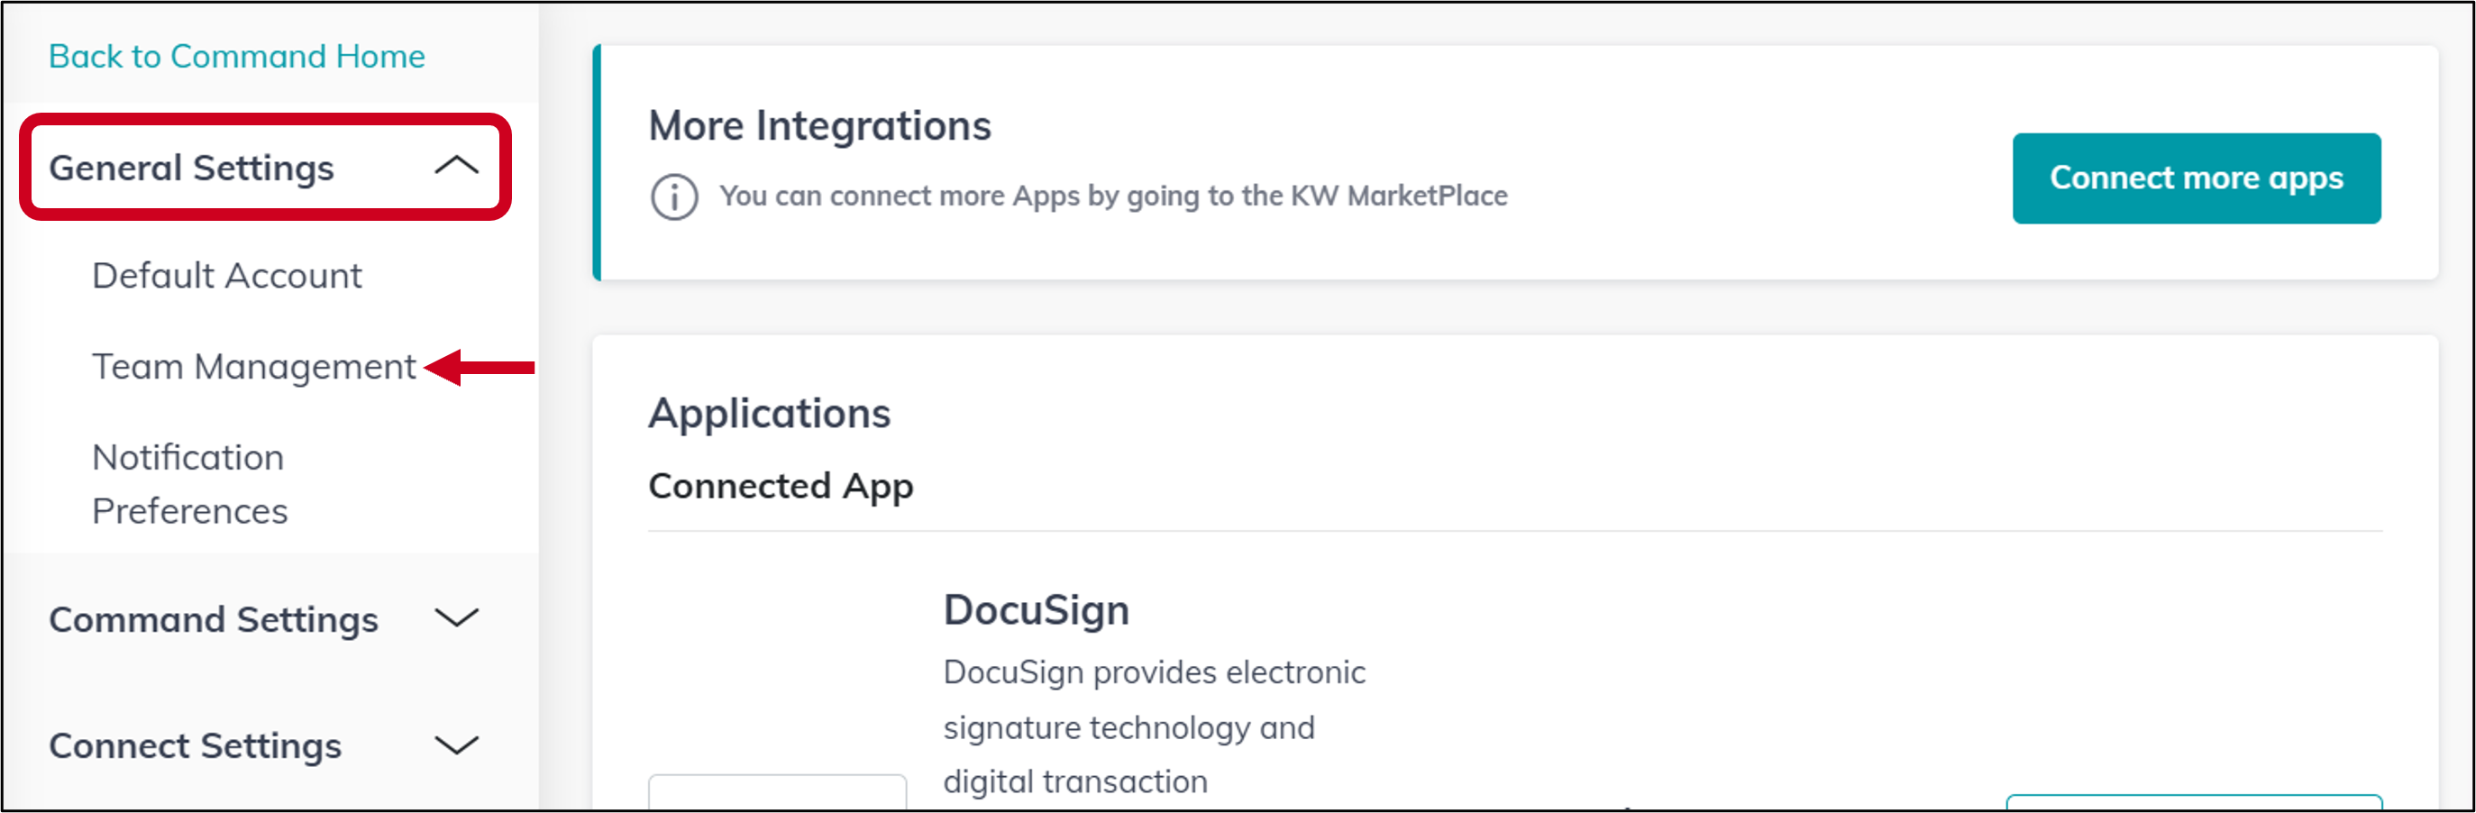Open Team Management in the sidebar
Viewport: 2476px width, 813px height.
pos(254,367)
